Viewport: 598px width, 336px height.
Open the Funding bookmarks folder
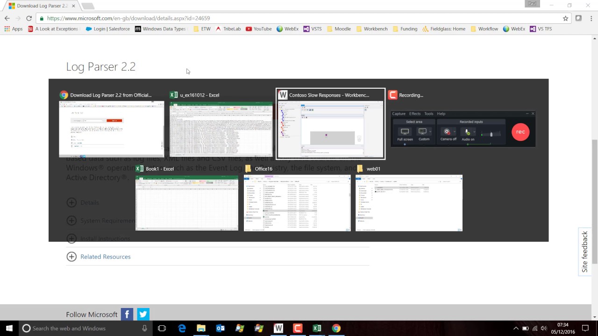pyautogui.click(x=405, y=29)
